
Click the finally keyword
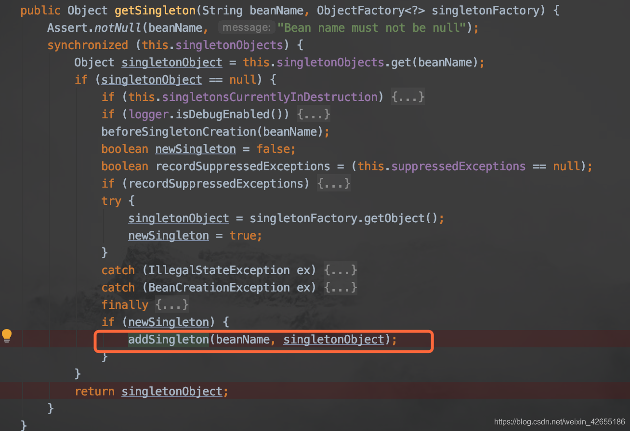(125, 305)
